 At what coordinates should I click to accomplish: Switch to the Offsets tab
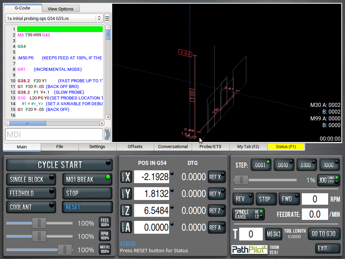(135, 147)
